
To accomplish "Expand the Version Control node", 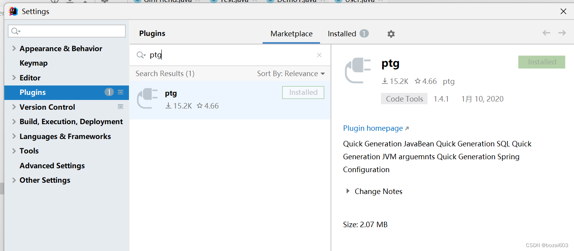I will [x=14, y=107].
